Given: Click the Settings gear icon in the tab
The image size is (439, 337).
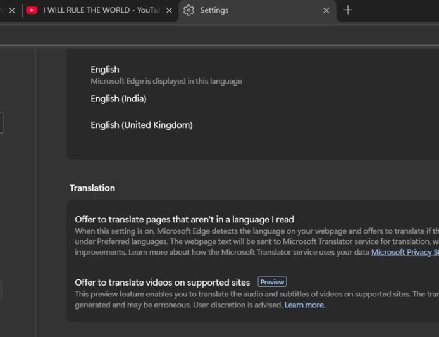Looking at the screenshot, I should point(189,10).
